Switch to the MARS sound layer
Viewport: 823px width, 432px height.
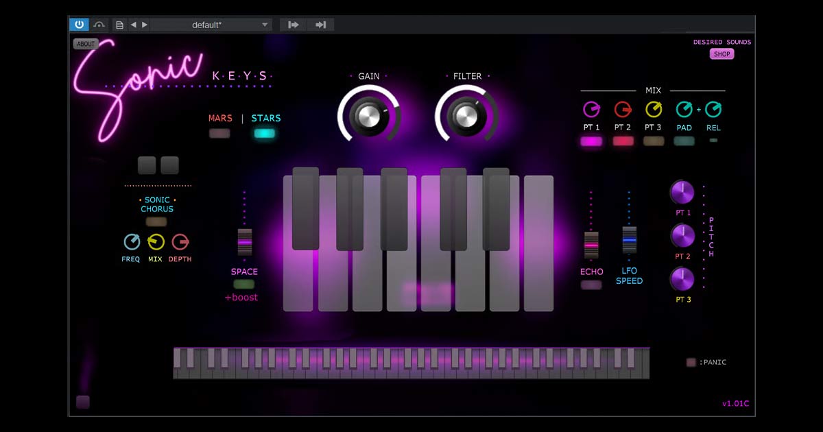[x=219, y=134]
